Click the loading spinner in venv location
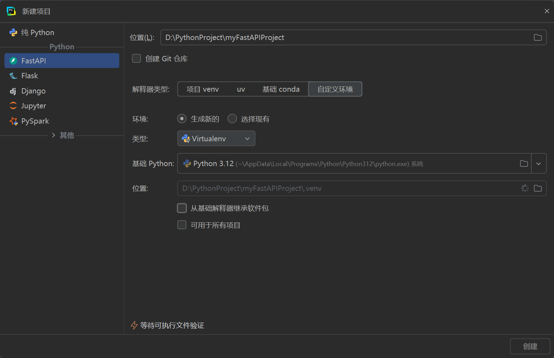554x358 pixels. click(x=525, y=188)
